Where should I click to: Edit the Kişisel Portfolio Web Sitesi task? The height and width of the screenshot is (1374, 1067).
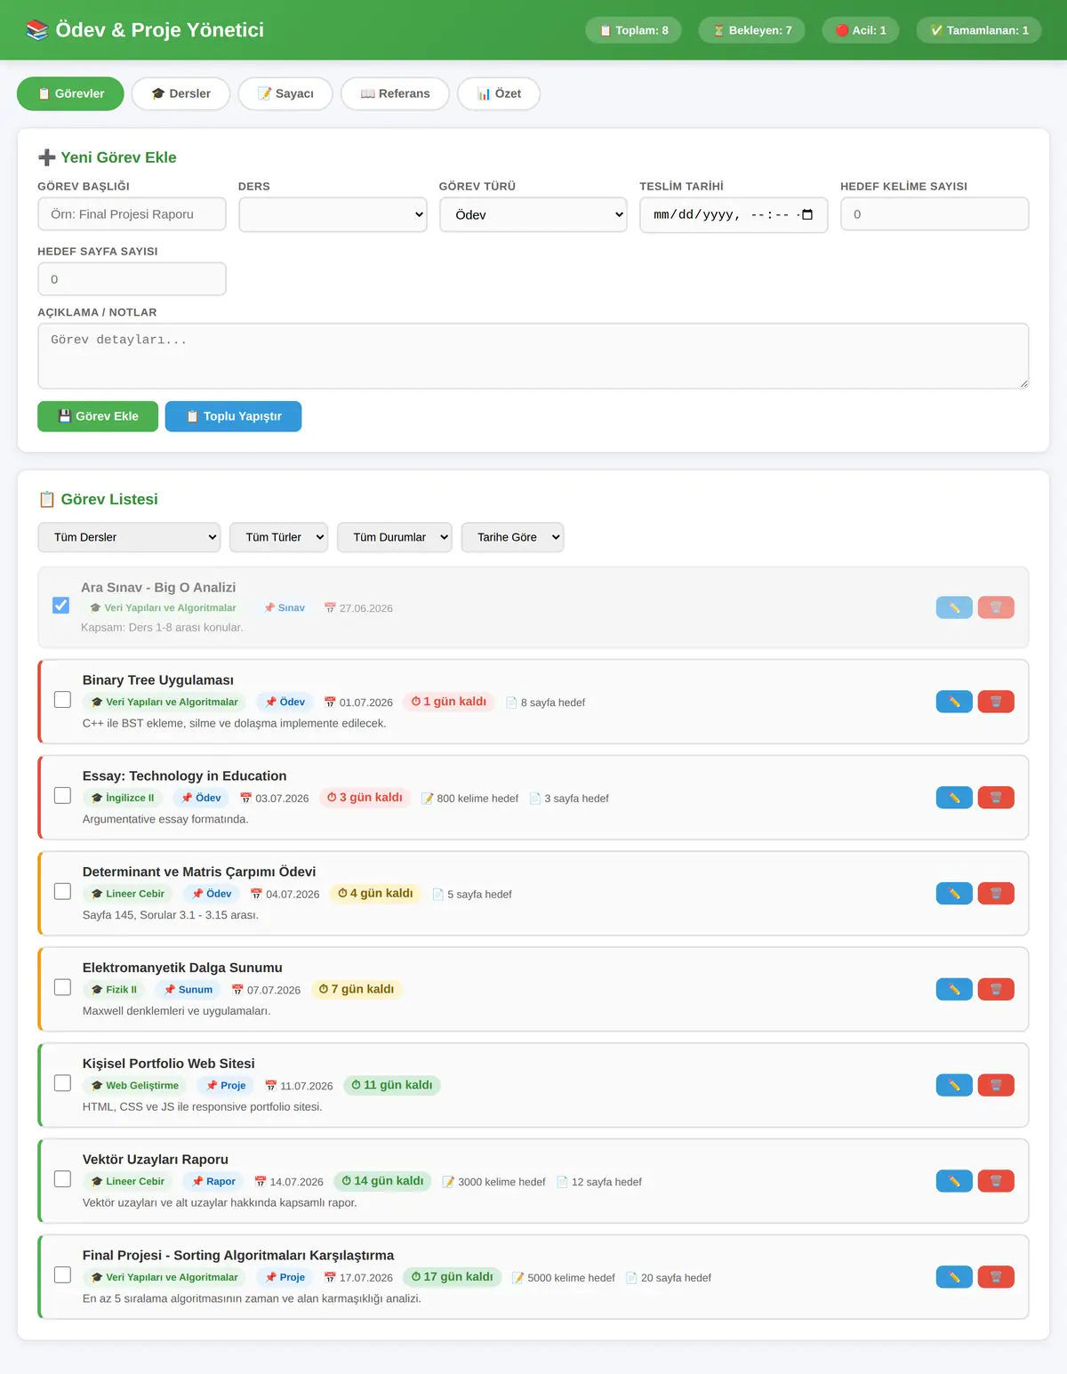click(954, 1085)
